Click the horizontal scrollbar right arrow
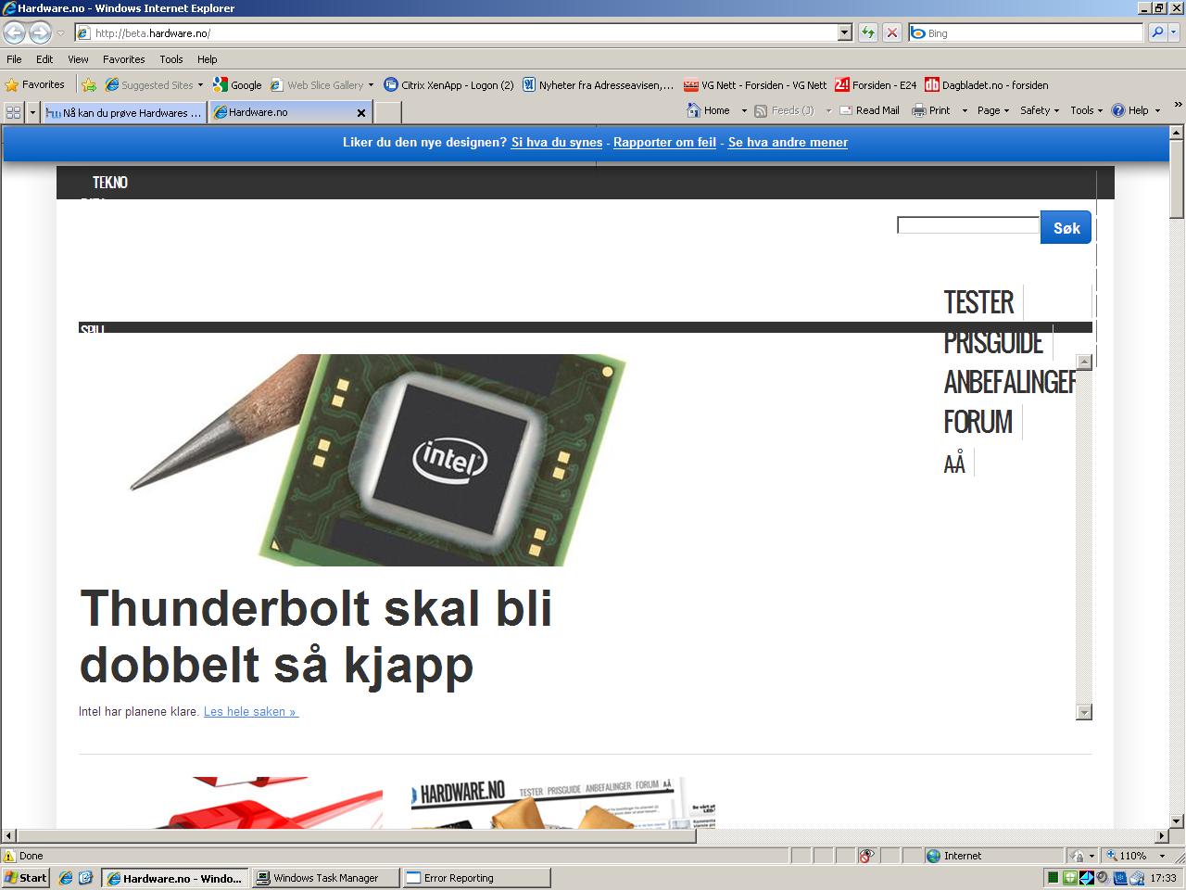The height and width of the screenshot is (890, 1186). pos(1161,836)
